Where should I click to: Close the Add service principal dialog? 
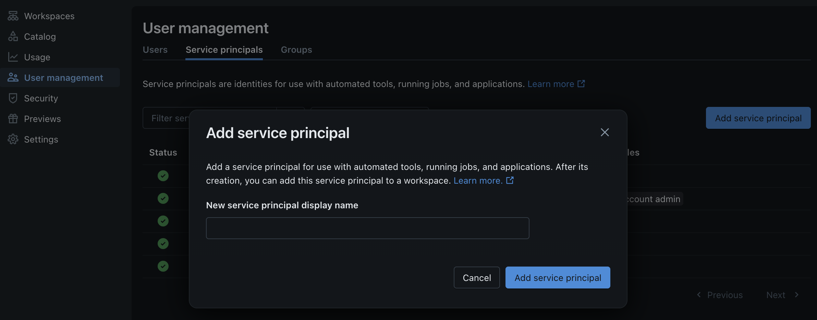[604, 132]
